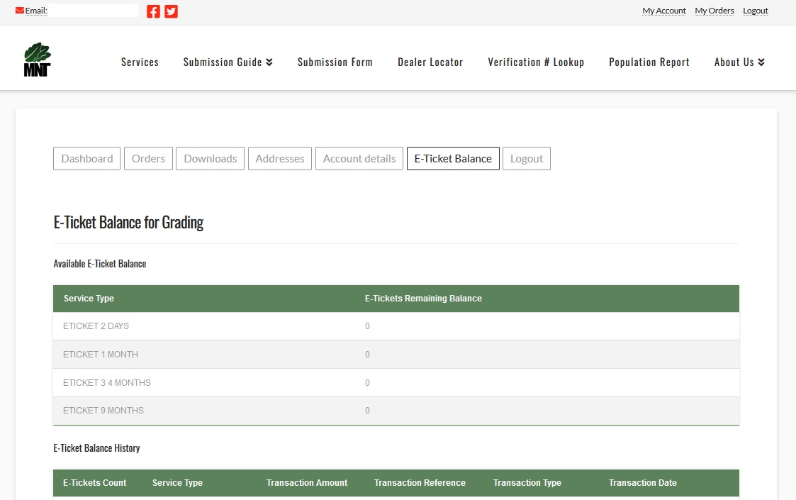This screenshot has width=796, height=500.
Task: Click the E-Tickets Count column header
Action: [94, 483]
